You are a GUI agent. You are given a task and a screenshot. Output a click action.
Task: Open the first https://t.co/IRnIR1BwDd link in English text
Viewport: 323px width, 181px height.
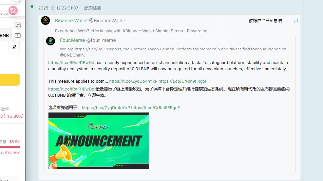pyautogui.click(x=71, y=63)
